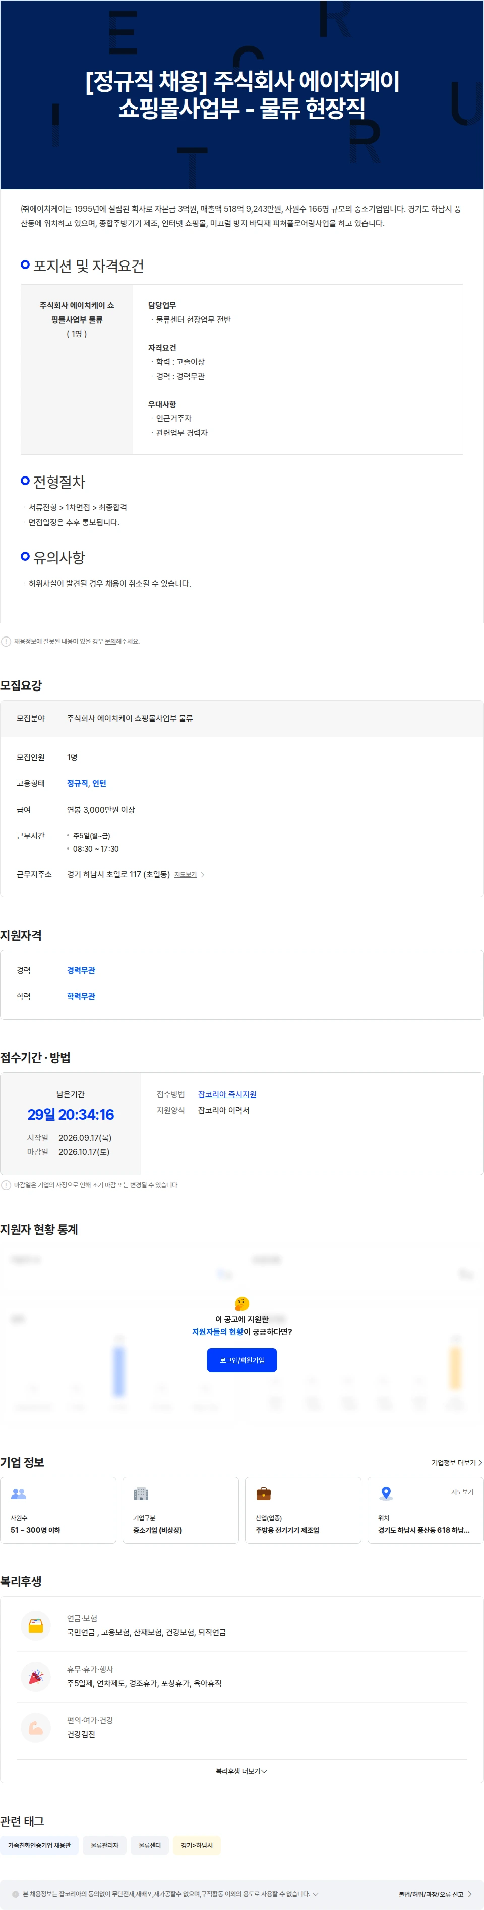484x1910 pixels.
Task: Click the 학력무관 value under 지원자격
Action: (x=81, y=996)
